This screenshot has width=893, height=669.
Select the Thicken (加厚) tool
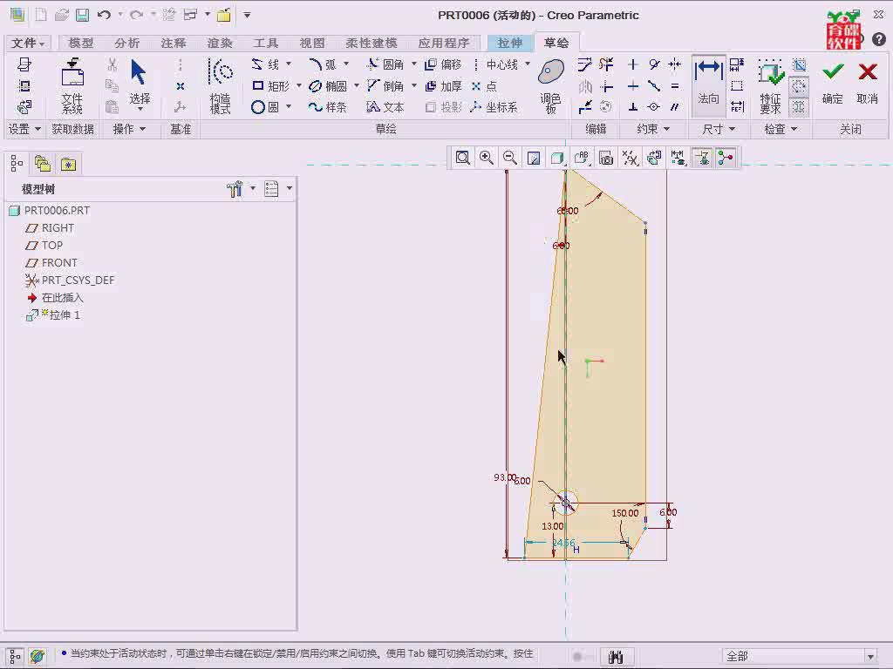coord(443,86)
